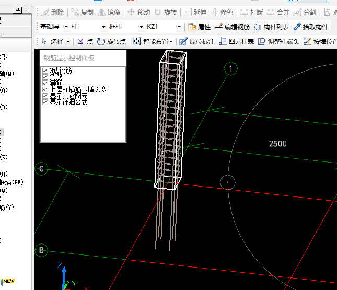Expand the 选择 dropdown arrow
Viewport: 337px width, 290px height.
pos(68,41)
